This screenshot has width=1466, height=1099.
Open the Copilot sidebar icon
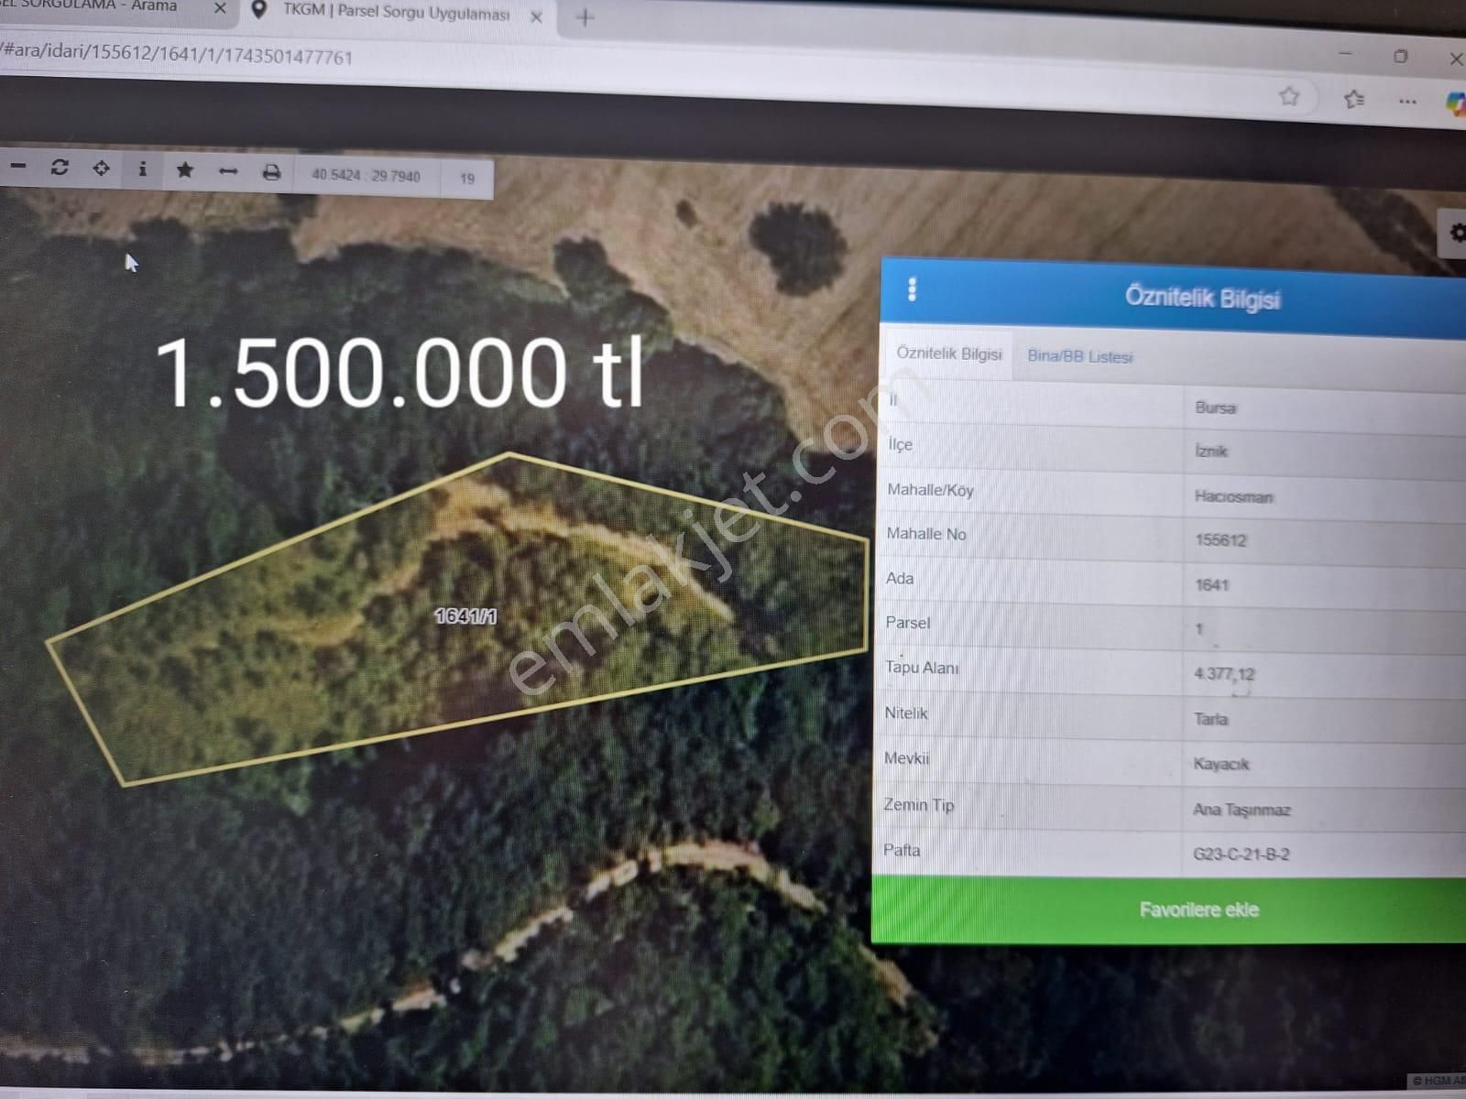pos(1455,103)
